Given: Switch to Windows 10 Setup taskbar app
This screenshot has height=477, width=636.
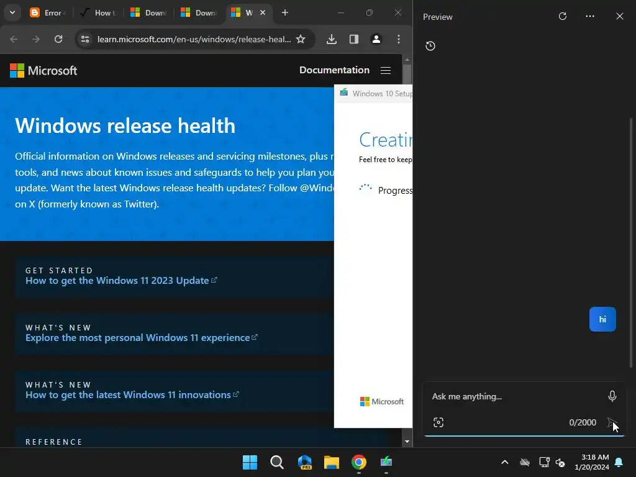Looking at the screenshot, I should pyautogui.click(x=386, y=462).
